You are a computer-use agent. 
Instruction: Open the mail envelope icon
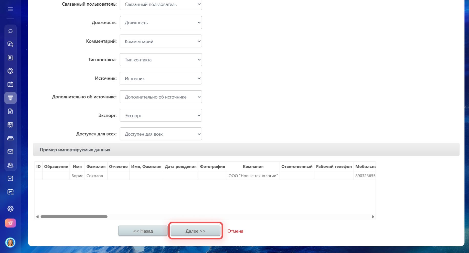tap(10, 152)
